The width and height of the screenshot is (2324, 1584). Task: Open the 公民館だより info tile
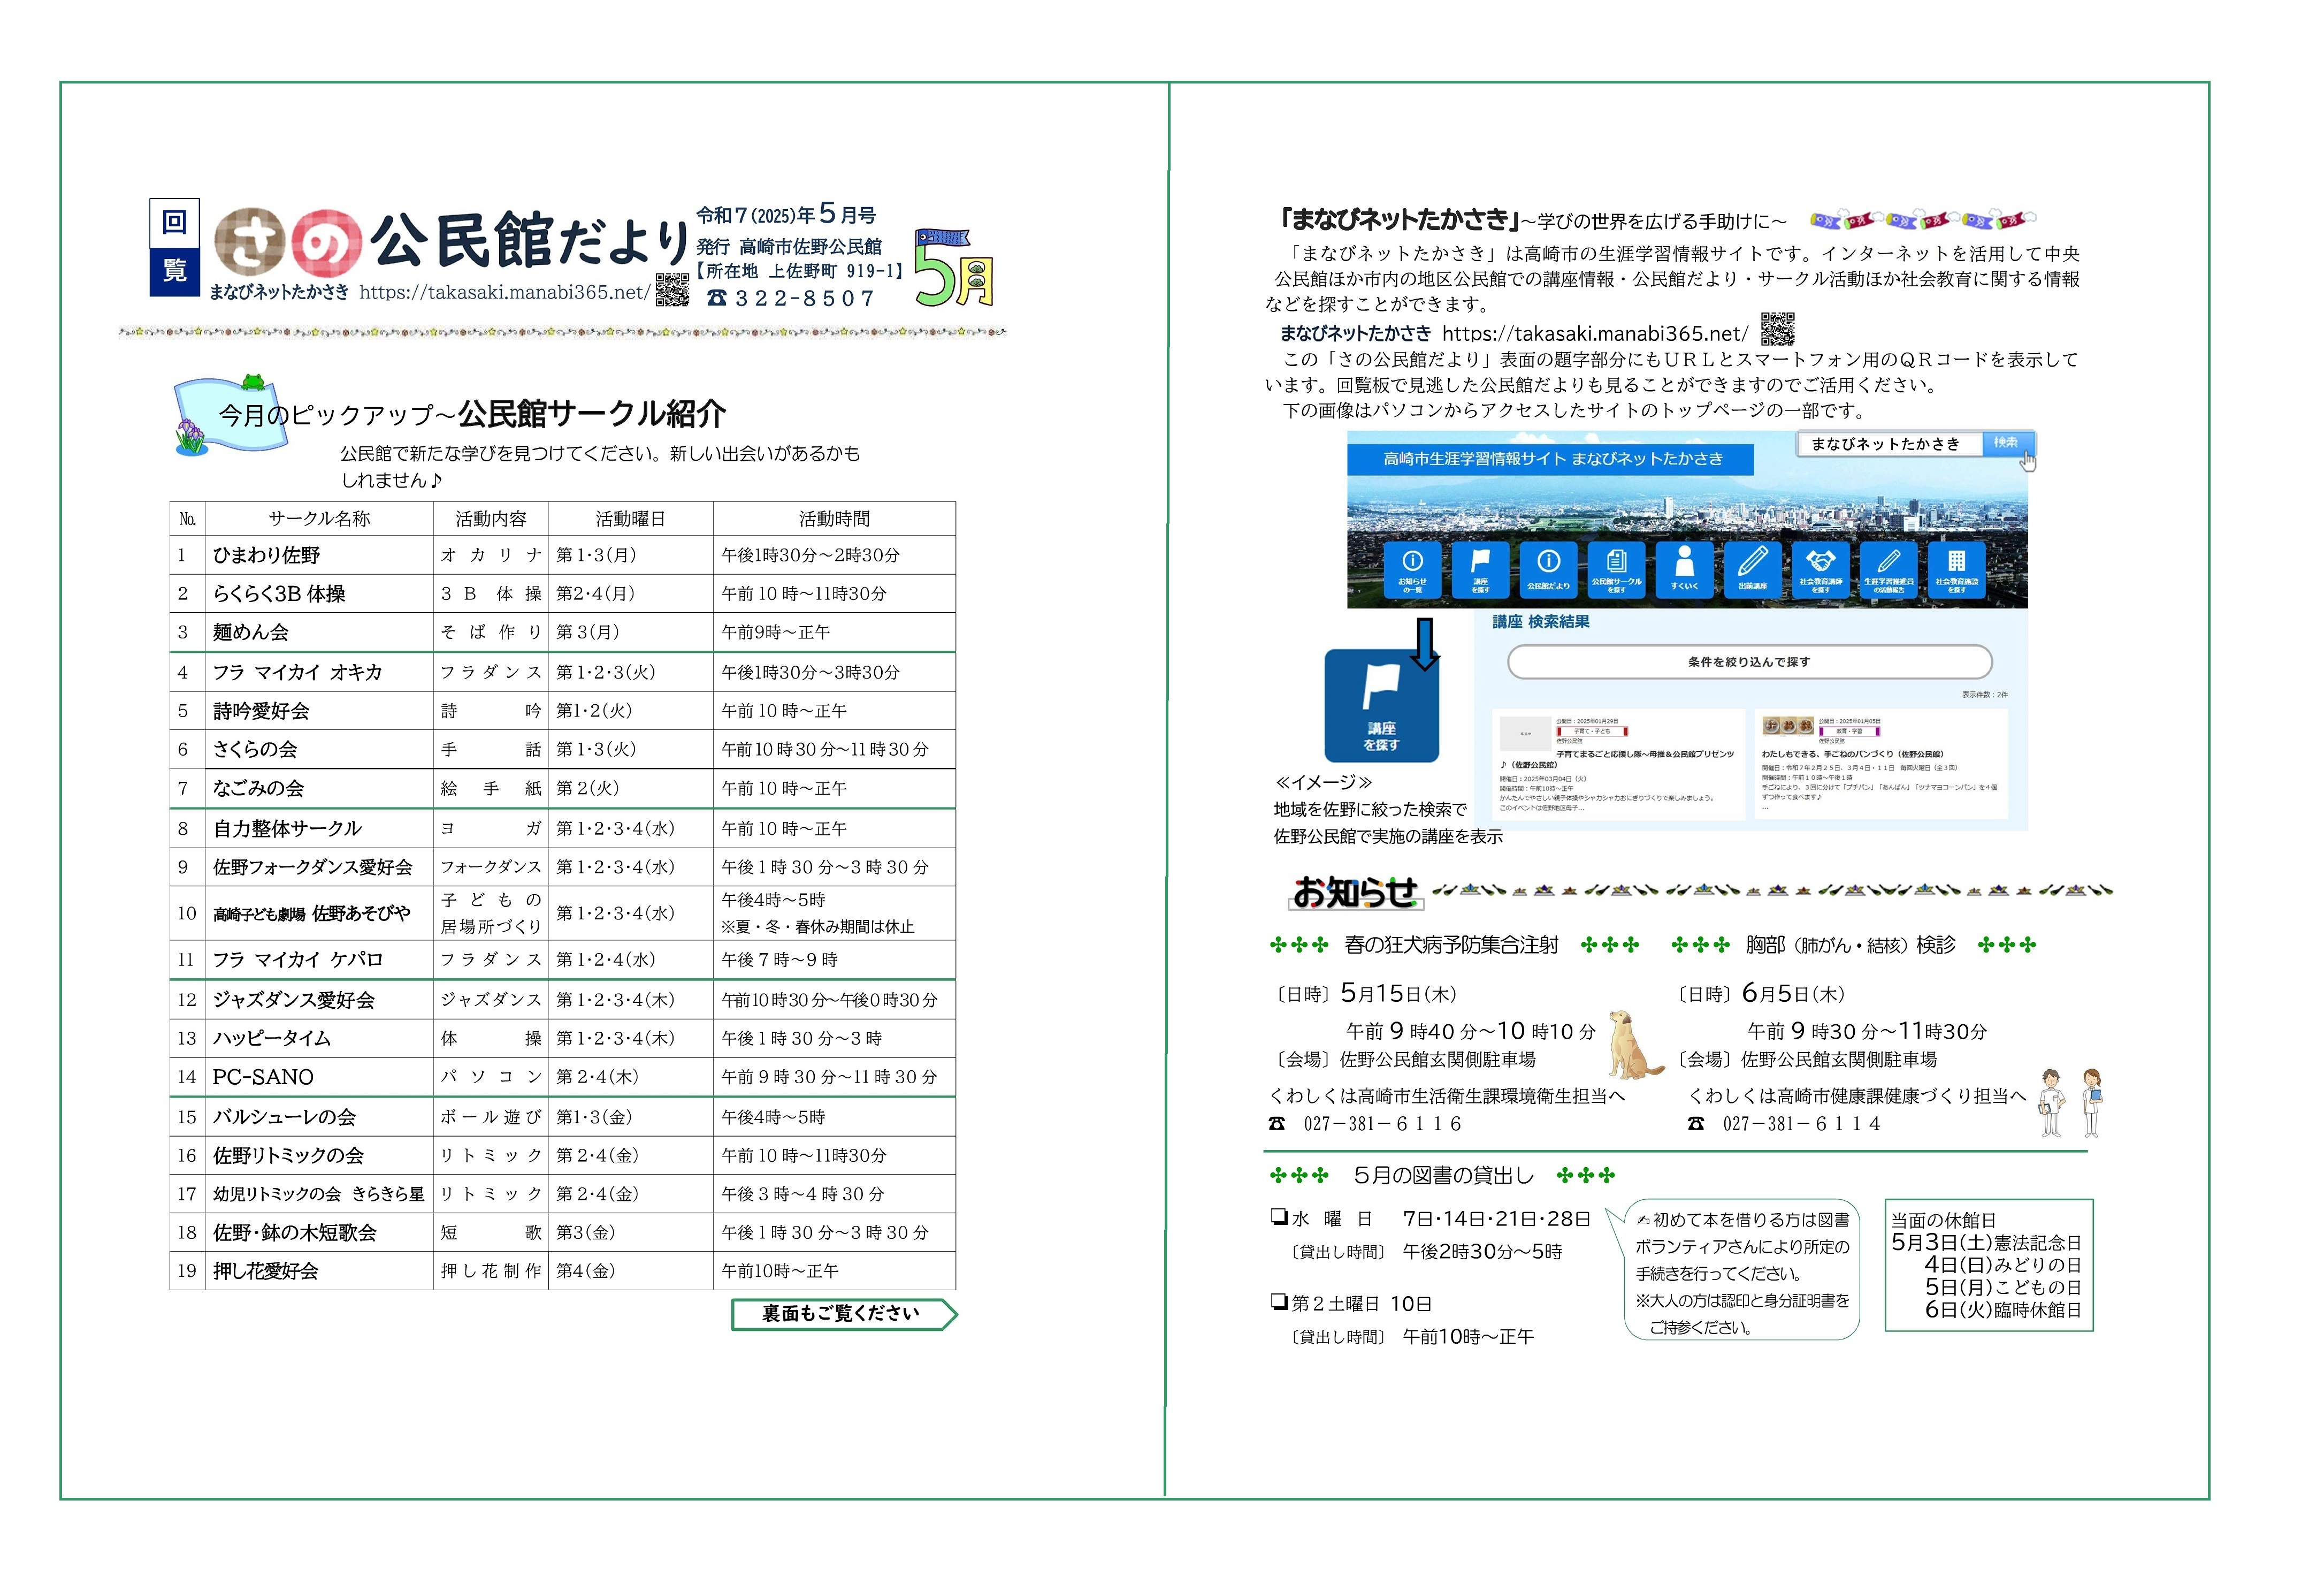(1548, 569)
